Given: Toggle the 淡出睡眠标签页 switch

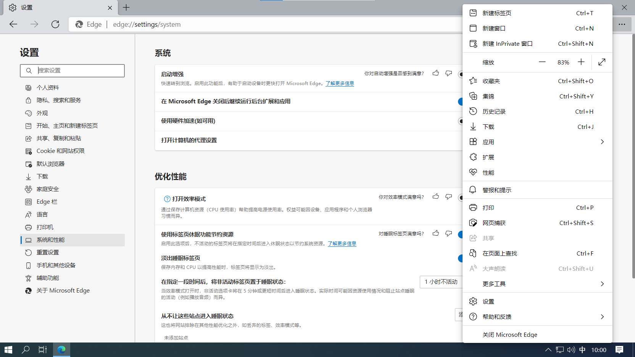Looking at the screenshot, I should point(461,258).
